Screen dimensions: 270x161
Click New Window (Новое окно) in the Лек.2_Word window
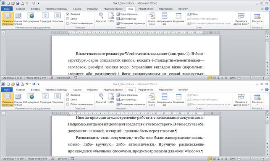(x=152, y=100)
